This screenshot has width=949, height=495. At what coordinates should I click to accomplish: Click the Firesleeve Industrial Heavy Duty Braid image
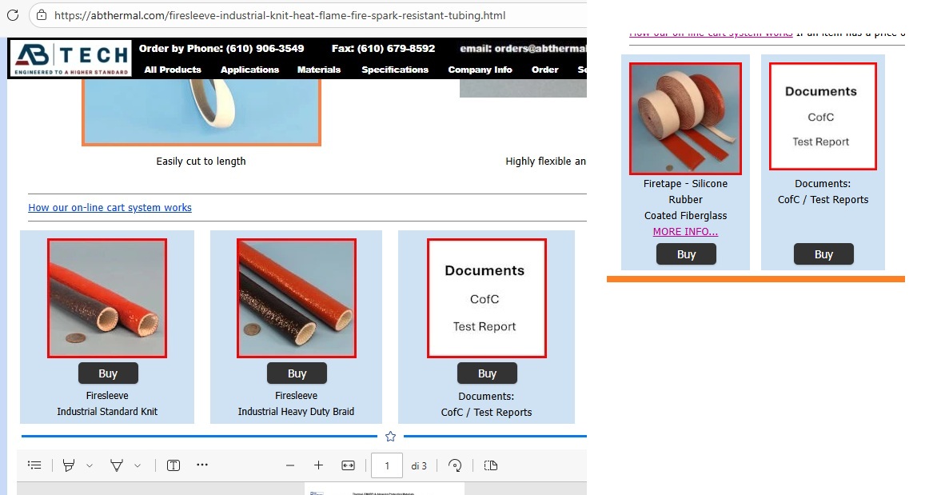(x=296, y=298)
